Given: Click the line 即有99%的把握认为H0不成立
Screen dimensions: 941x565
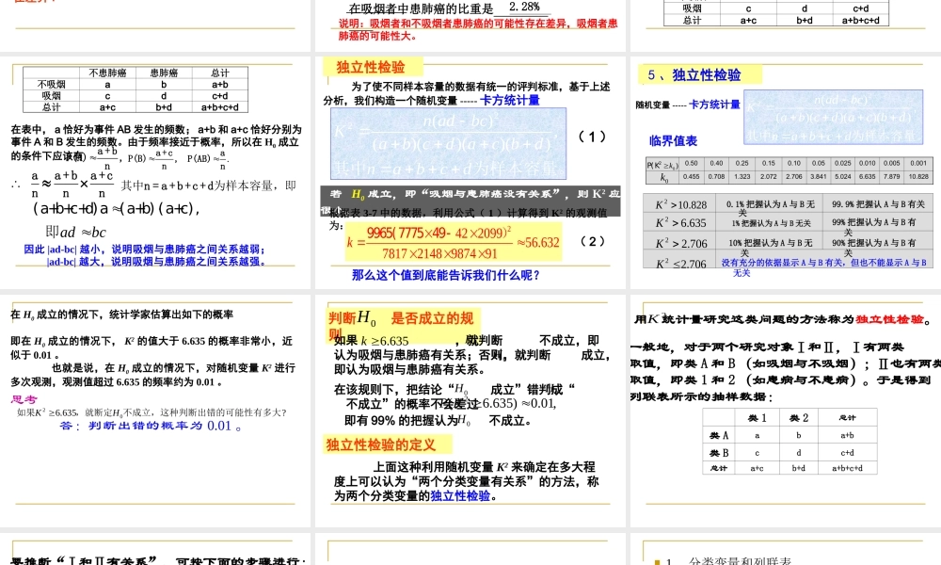Looking at the screenshot, I should (438, 420).
